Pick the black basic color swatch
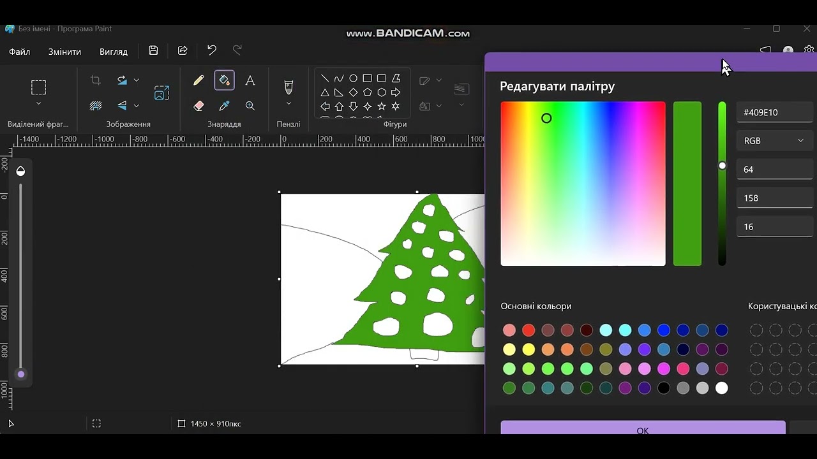Screen dimensions: 817x459 pos(664,388)
